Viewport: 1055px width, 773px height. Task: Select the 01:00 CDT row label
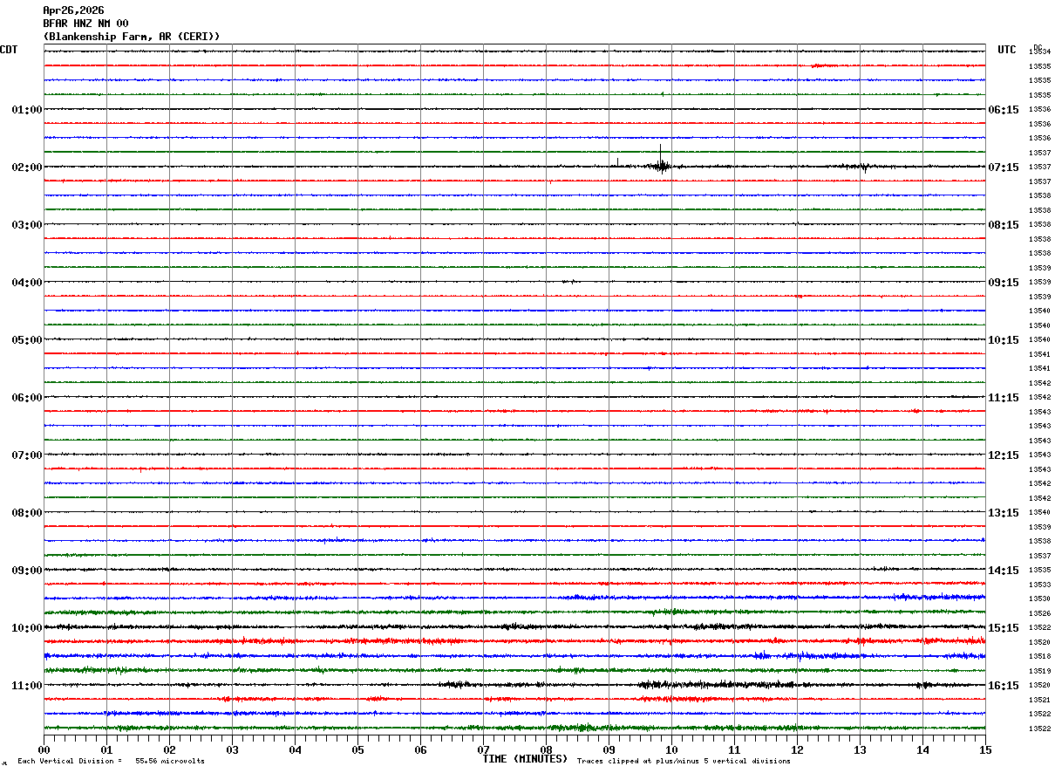(x=27, y=110)
